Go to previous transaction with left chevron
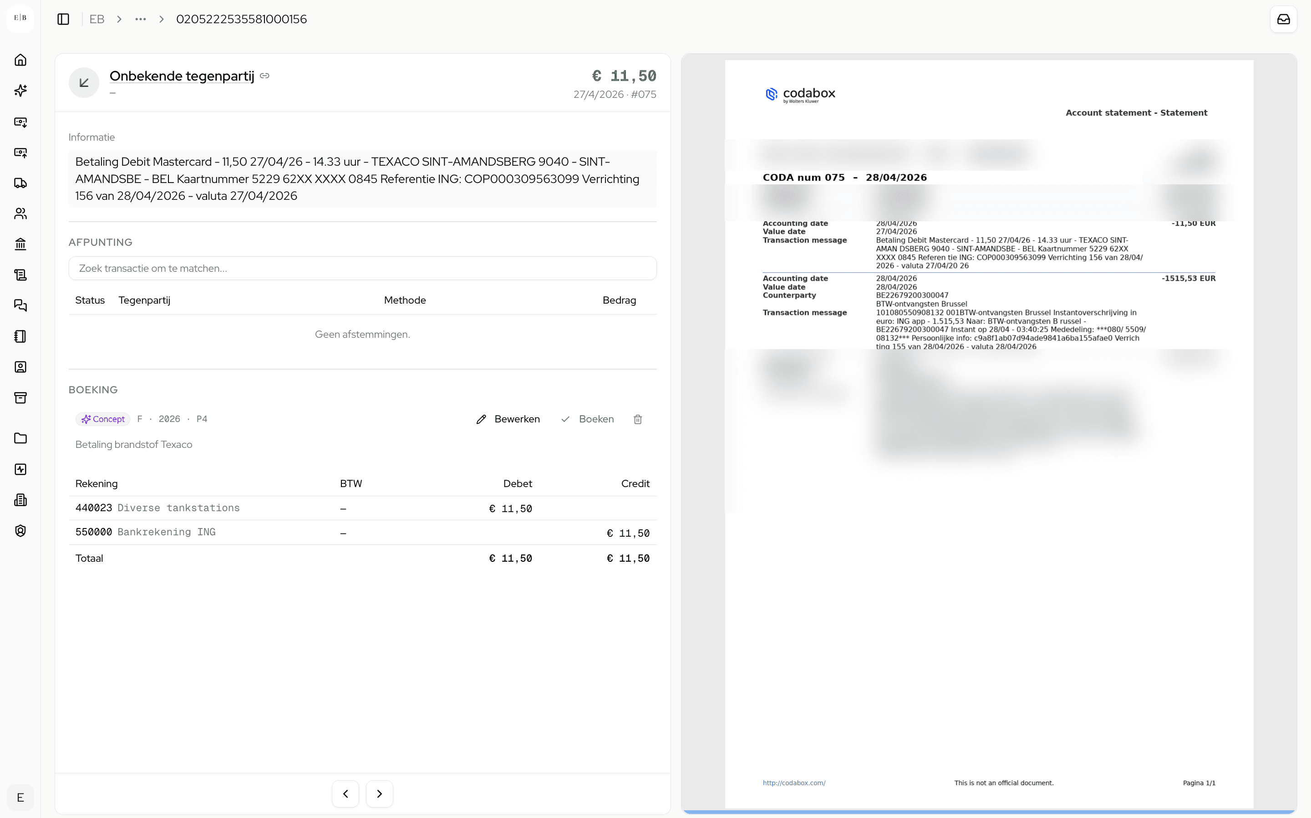Image resolution: width=1311 pixels, height=818 pixels. pyautogui.click(x=346, y=794)
